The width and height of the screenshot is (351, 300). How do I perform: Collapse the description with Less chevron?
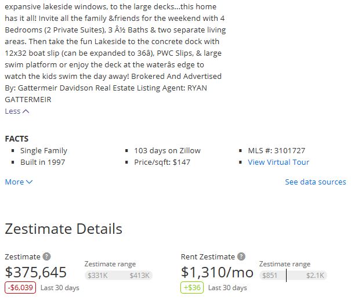point(17,111)
